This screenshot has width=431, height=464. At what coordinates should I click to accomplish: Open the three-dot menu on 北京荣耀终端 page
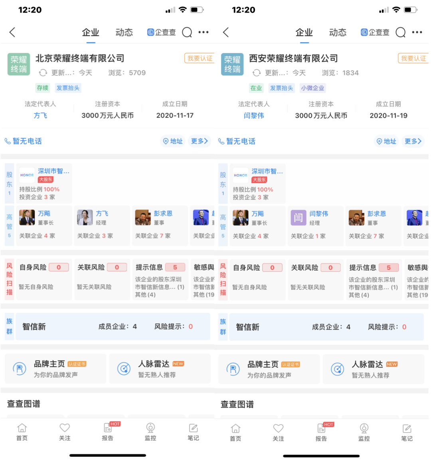tap(204, 32)
